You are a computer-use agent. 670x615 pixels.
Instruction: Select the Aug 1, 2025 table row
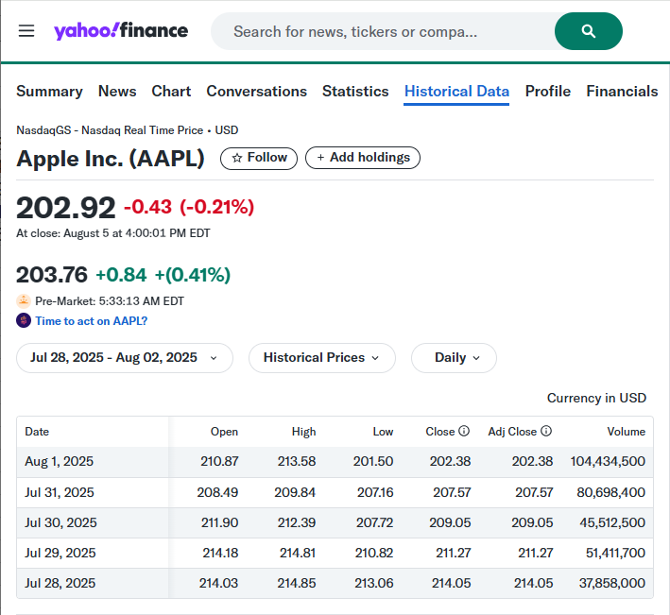click(x=335, y=462)
